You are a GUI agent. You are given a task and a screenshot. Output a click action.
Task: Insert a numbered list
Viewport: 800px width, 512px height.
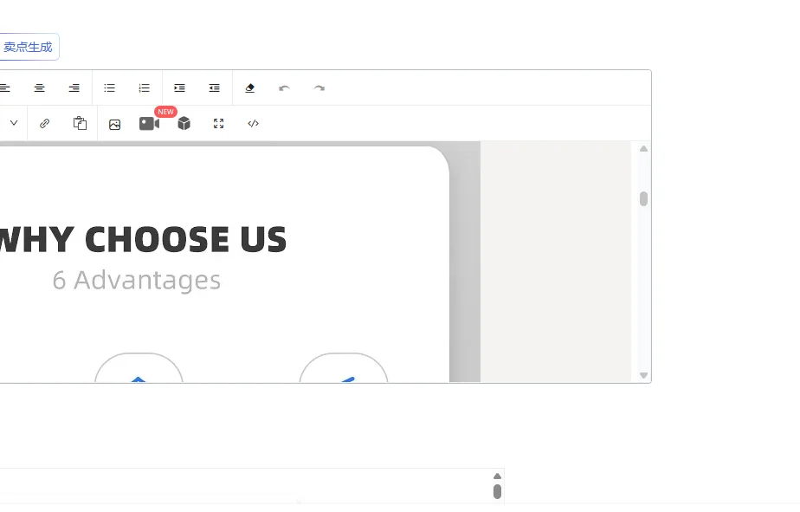click(x=145, y=88)
